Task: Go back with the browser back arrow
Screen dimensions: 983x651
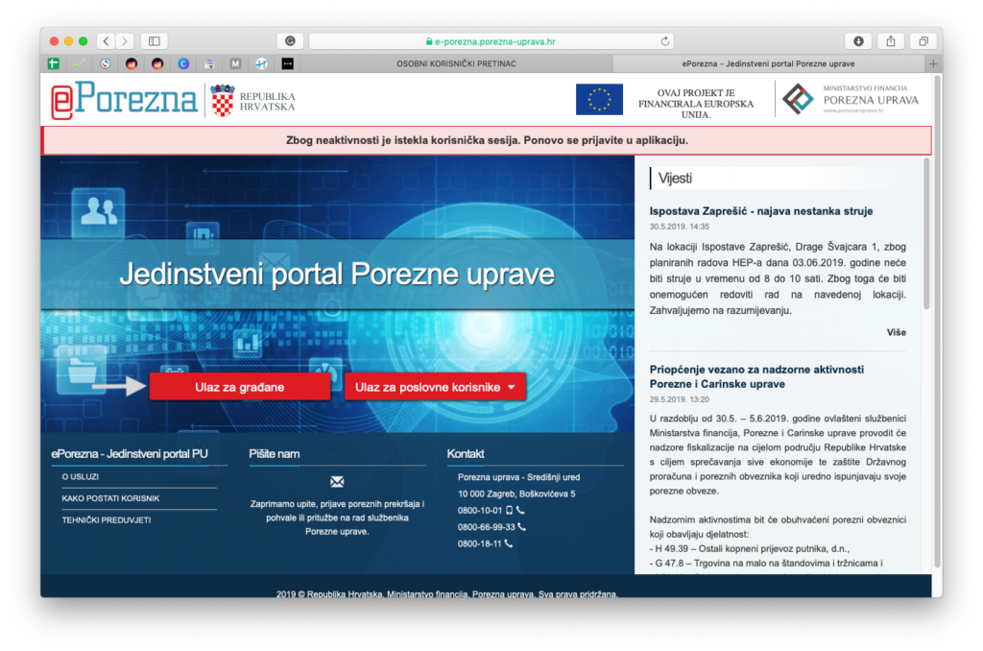Action: click(x=105, y=41)
